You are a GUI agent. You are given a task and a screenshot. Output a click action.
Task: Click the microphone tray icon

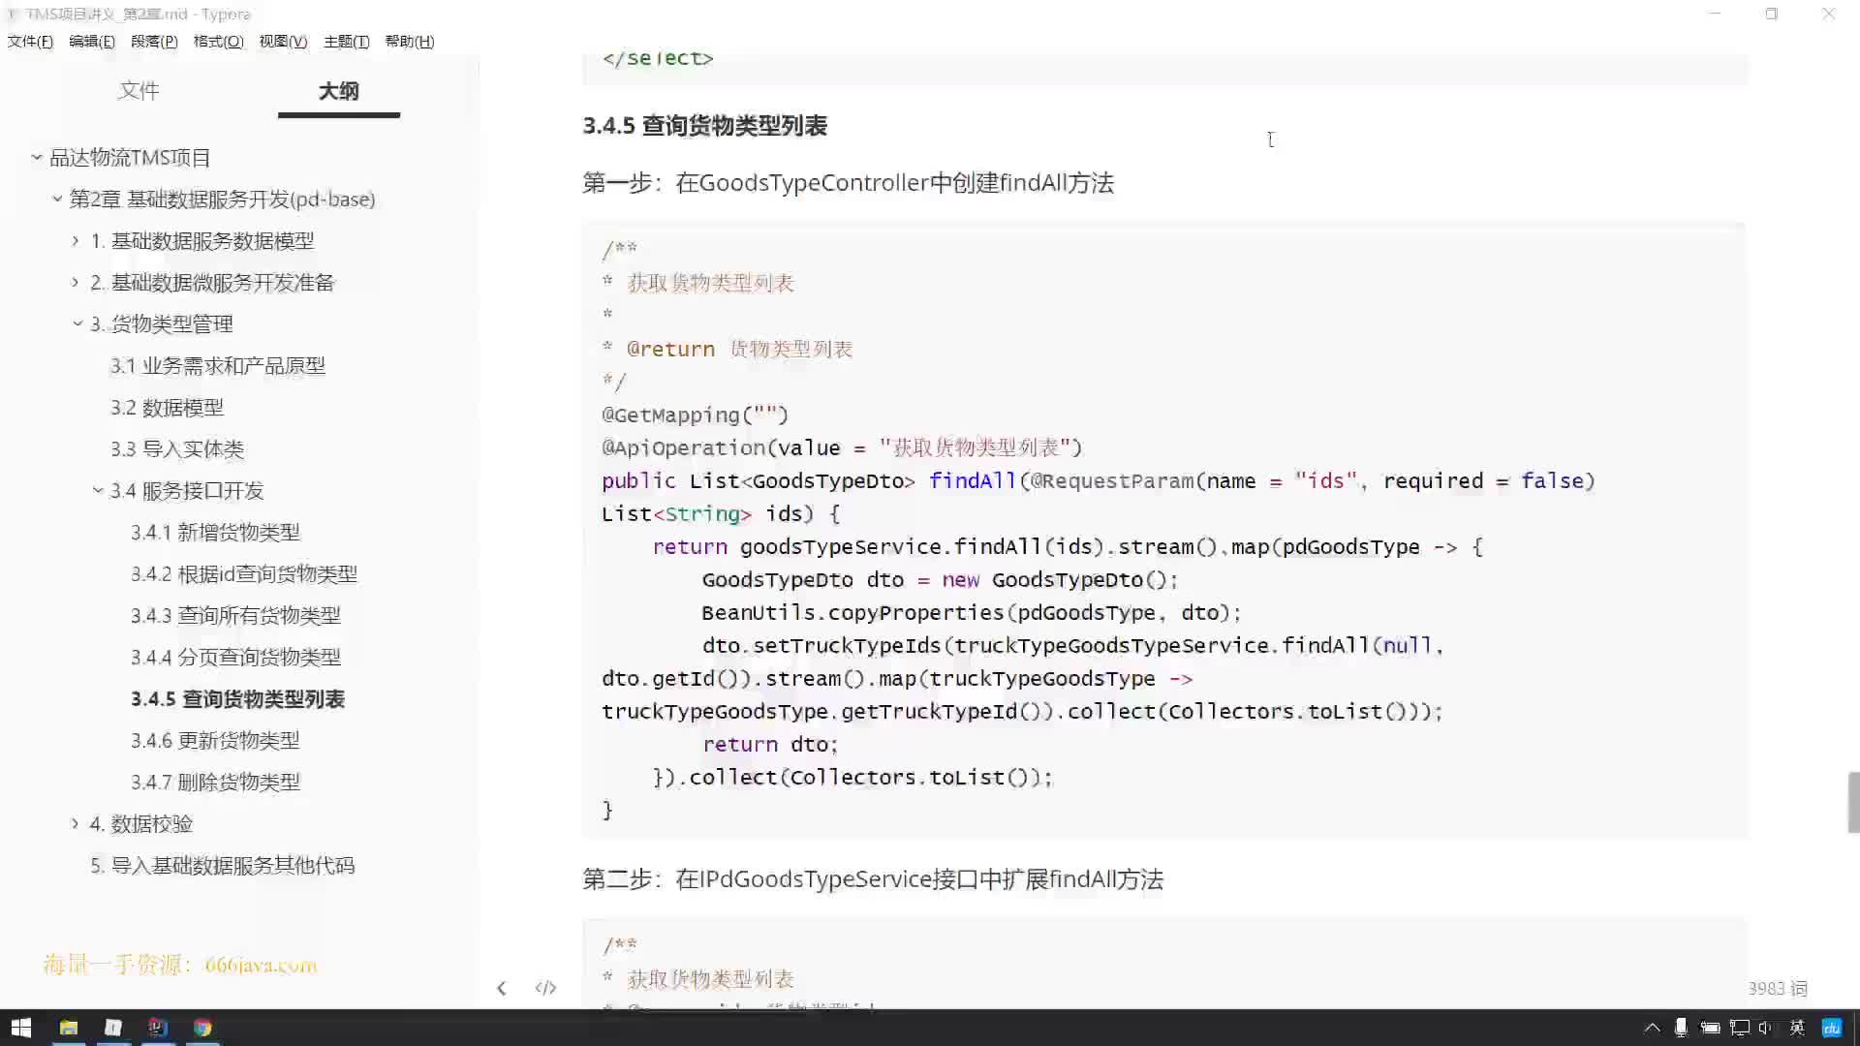[1681, 1028]
